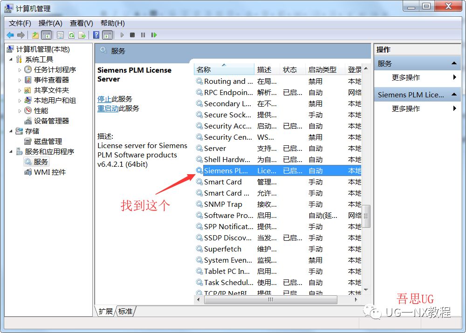Expand the 性能 node arrow

[x=20, y=111]
